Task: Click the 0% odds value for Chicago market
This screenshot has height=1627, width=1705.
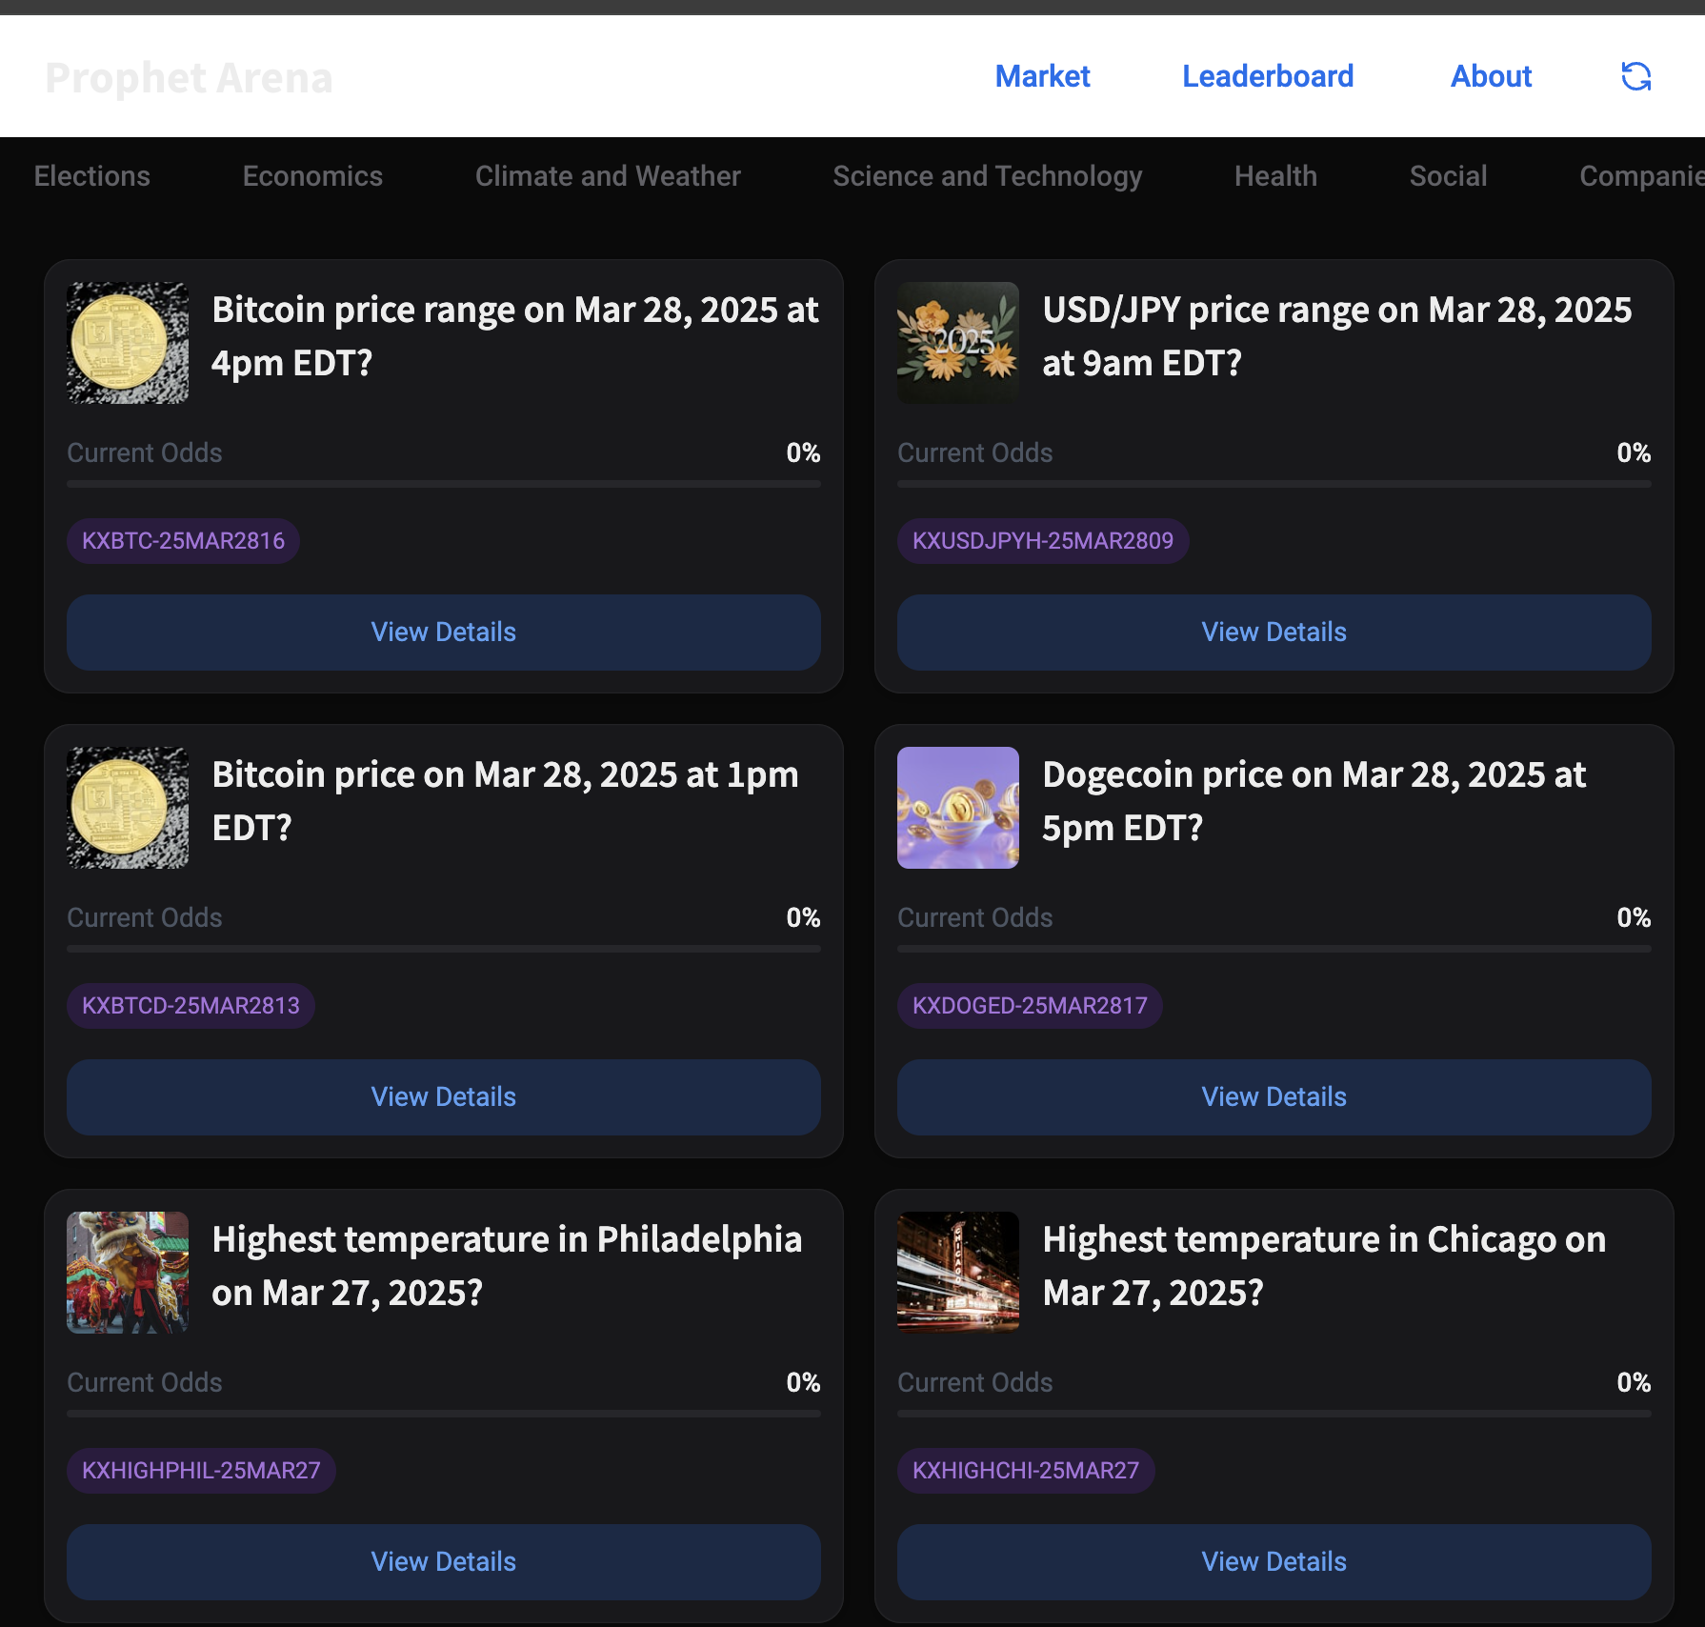Action: click(1634, 1382)
